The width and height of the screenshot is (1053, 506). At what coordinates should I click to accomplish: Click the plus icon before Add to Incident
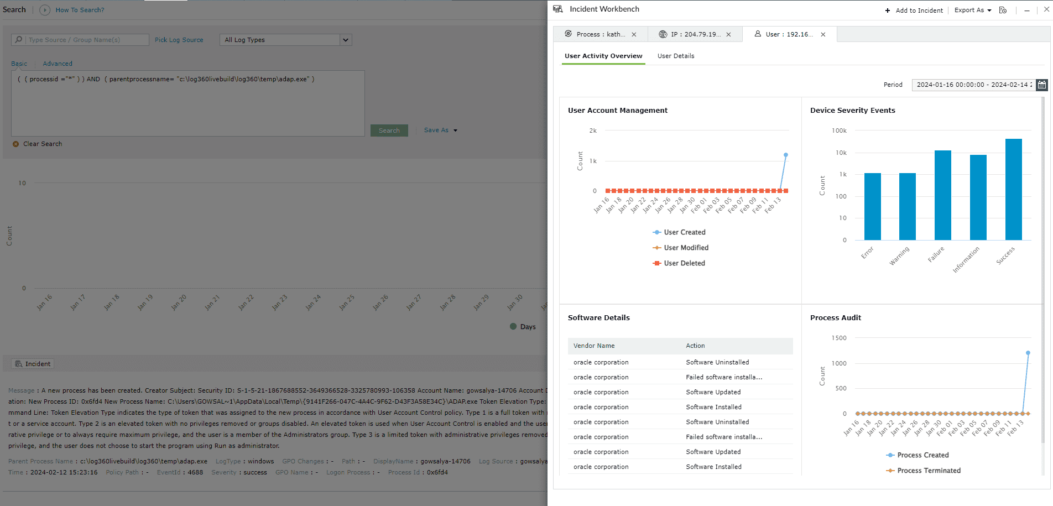click(x=888, y=11)
